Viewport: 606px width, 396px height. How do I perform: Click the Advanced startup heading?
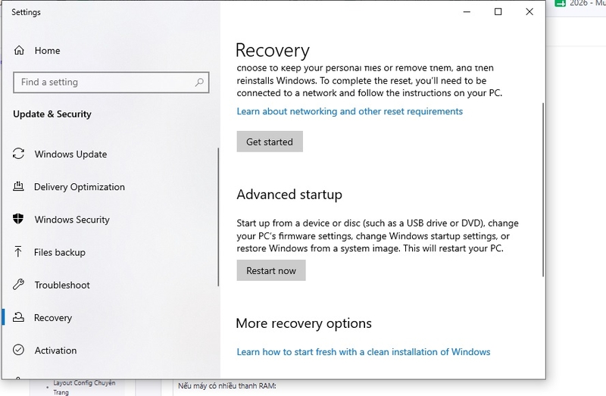[x=289, y=195]
